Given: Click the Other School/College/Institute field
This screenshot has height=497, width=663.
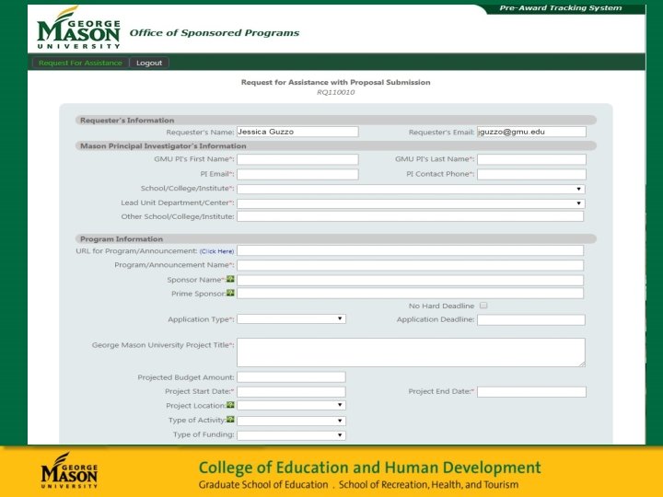Looking at the screenshot, I should click(x=410, y=216).
